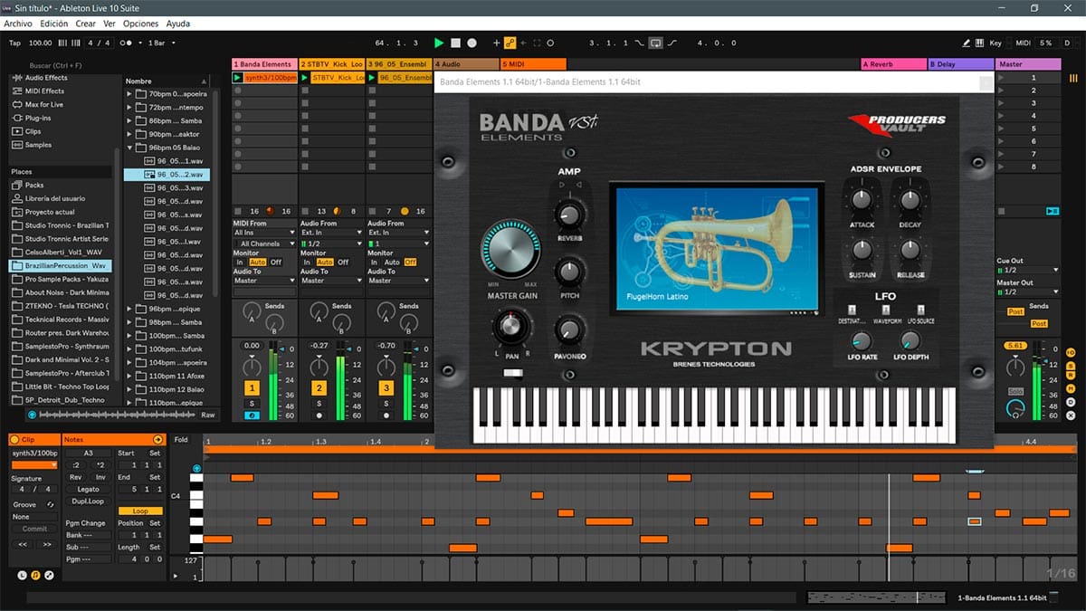The image size is (1086, 611).
Task: Select the BrazilianPercussion_Wav folder
Action: tap(60, 266)
